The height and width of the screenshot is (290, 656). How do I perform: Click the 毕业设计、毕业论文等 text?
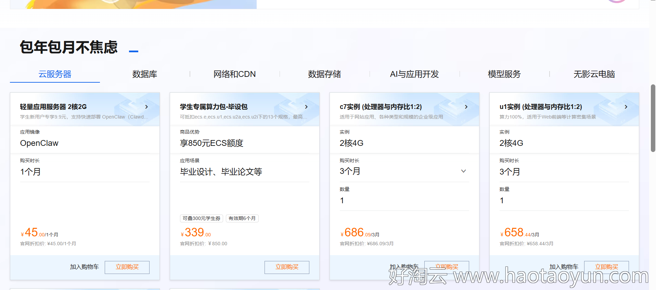[x=221, y=172]
